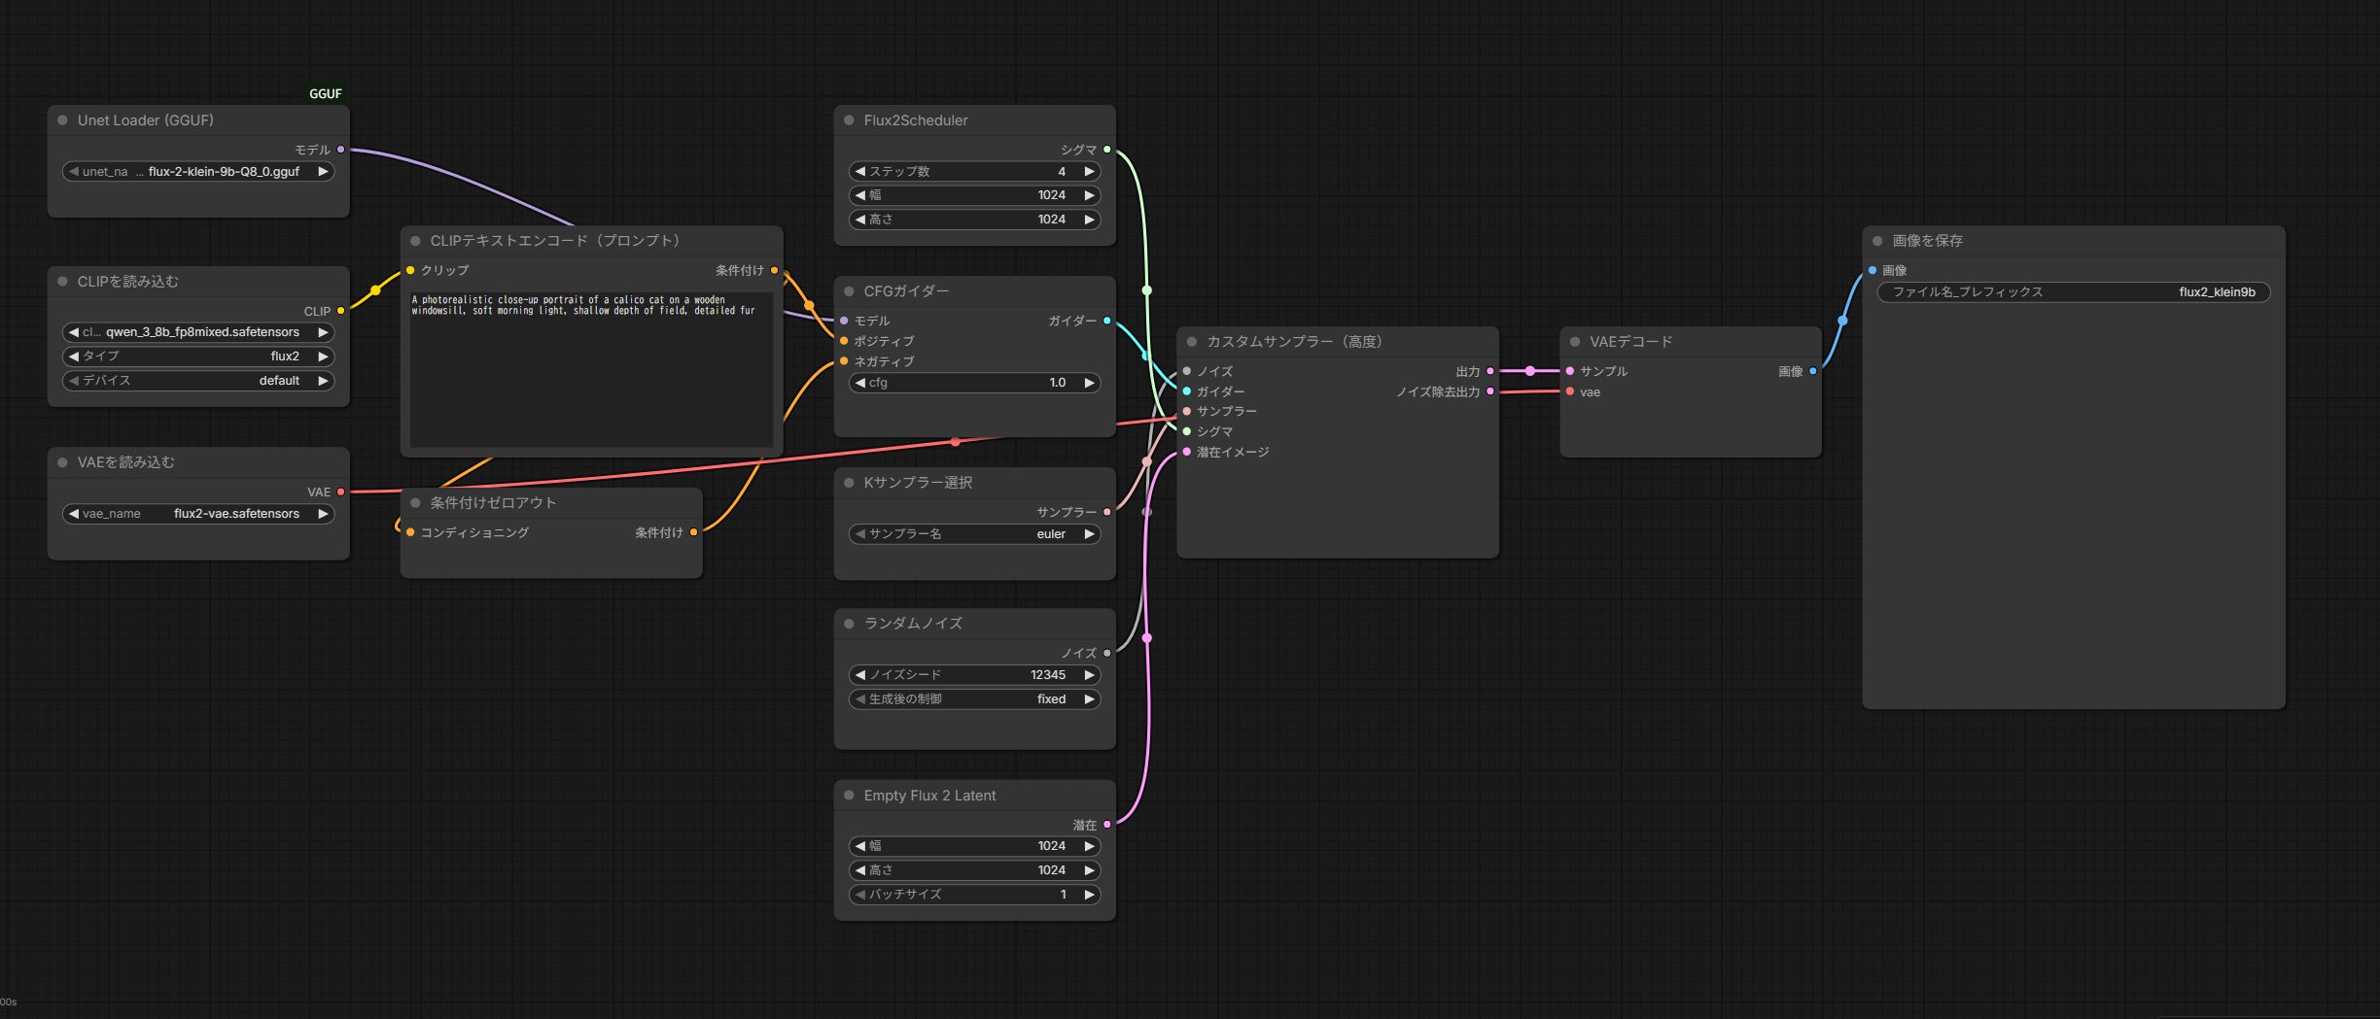Click the 潜在 output port on Empty Flux 2 Latent

tap(1106, 825)
